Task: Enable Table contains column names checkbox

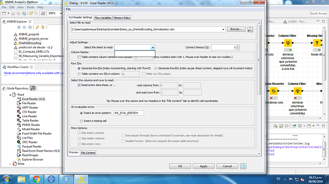Action: pyautogui.click(x=79, y=57)
